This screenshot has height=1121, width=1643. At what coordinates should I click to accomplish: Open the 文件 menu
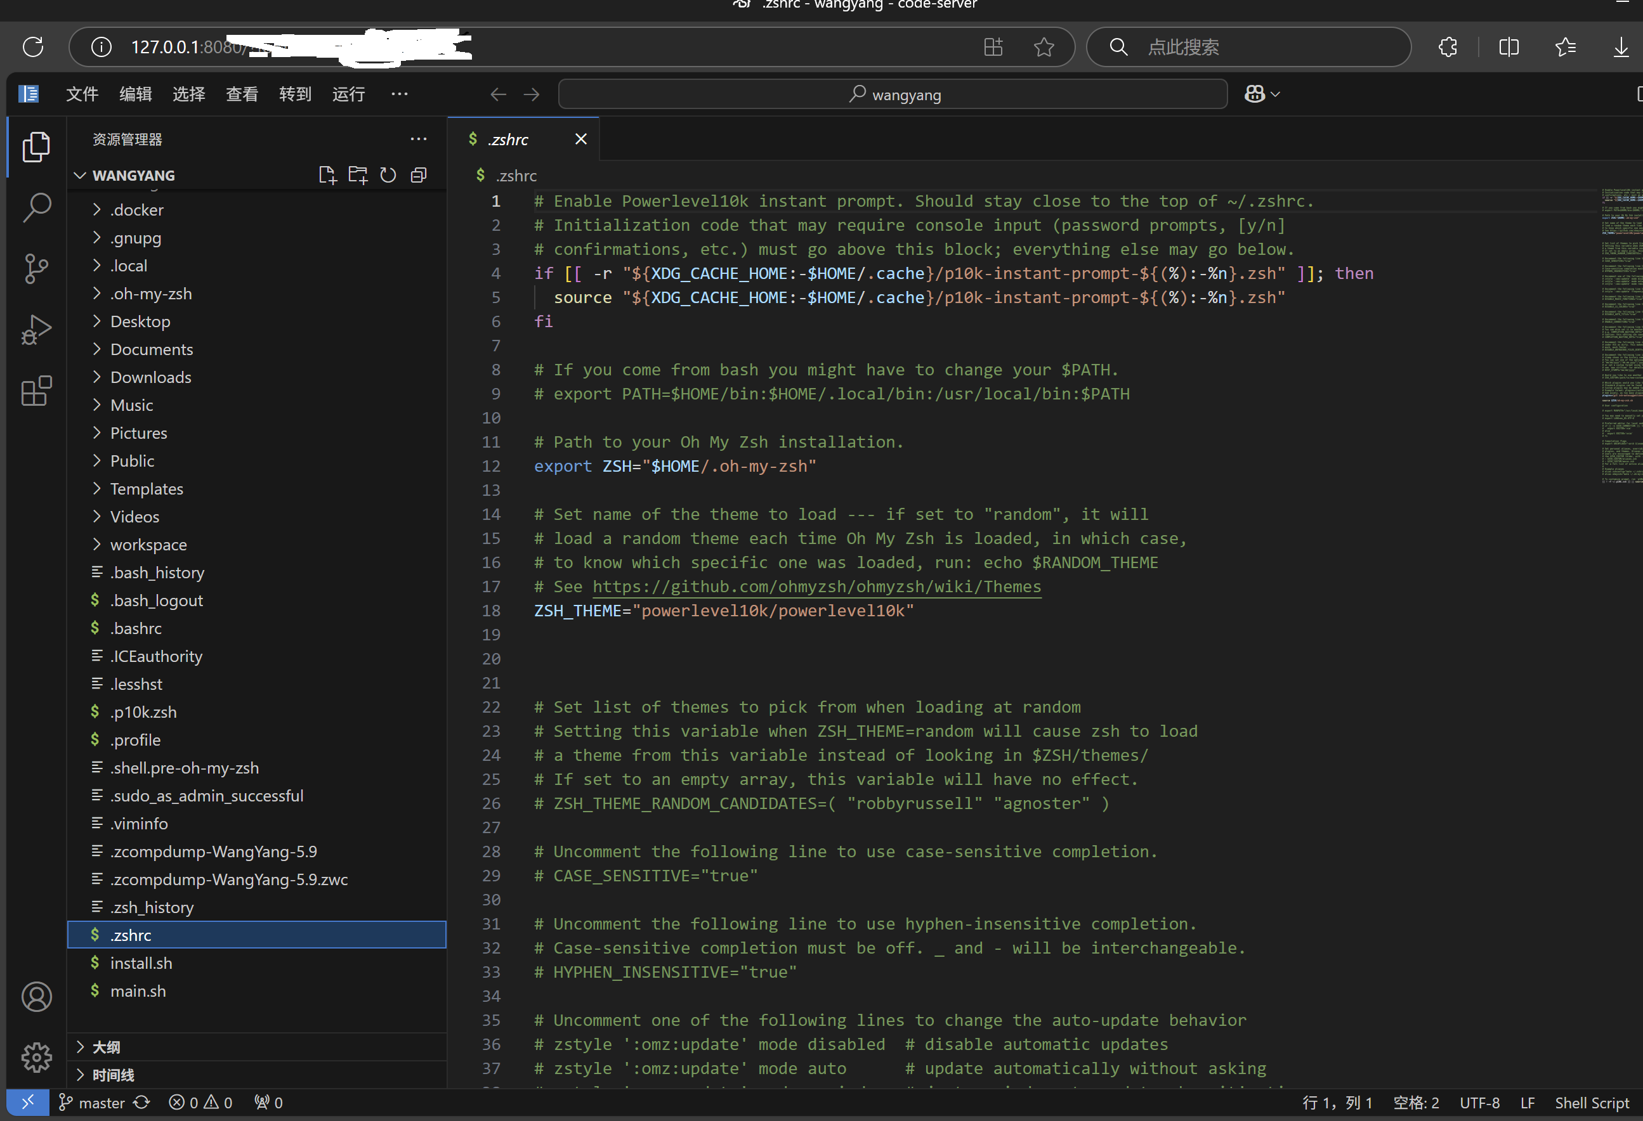click(82, 94)
